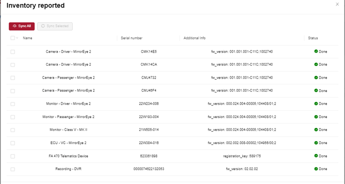Select the checkbox for Recording - DVR
345x184 pixels.
point(13,169)
